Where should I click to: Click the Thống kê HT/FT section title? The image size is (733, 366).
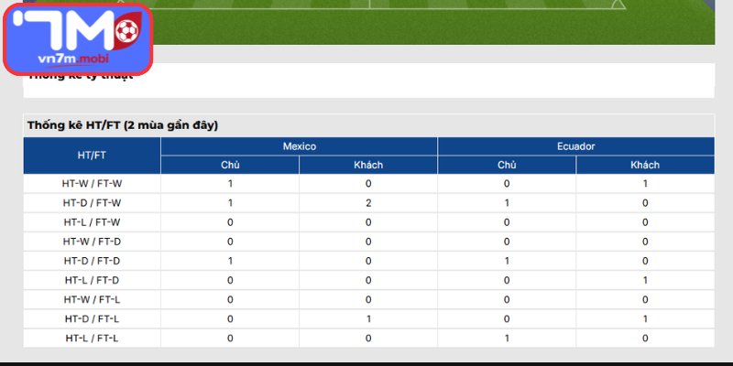tap(123, 125)
